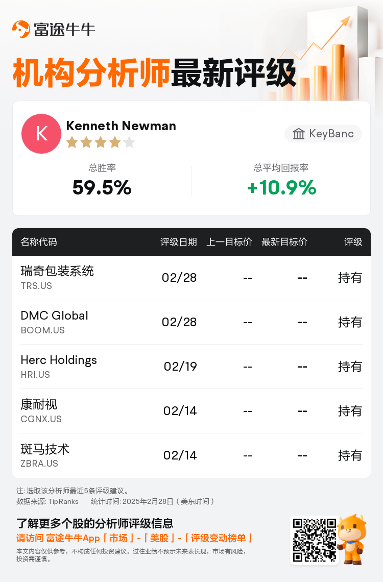The image size is (383, 582).
Task: Open the Kenneth Newman analyst name
Action: pos(121,126)
